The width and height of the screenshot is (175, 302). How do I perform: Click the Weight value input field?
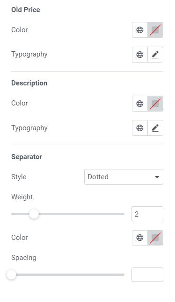[x=147, y=214]
